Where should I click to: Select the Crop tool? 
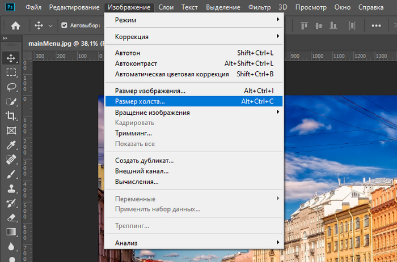coord(11,115)
